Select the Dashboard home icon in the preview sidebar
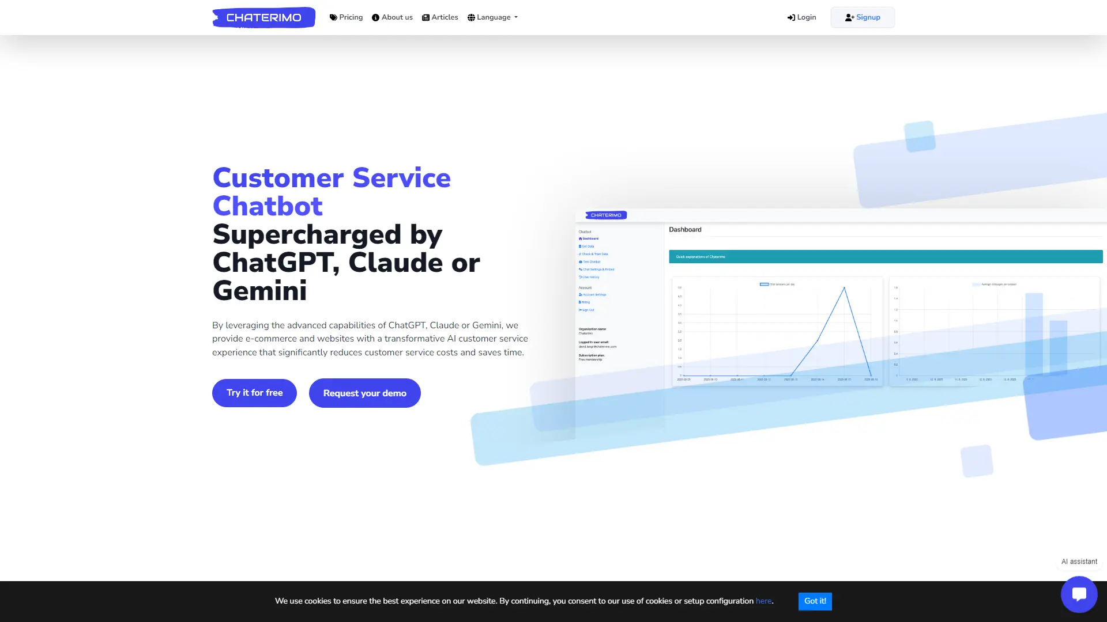Viewport: 1107px width, 622px height. tap(580, 238)
